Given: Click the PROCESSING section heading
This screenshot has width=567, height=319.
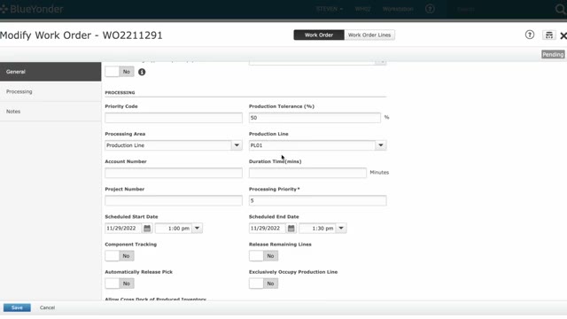Looking at the screenshot, I should (x=120, y=92).
